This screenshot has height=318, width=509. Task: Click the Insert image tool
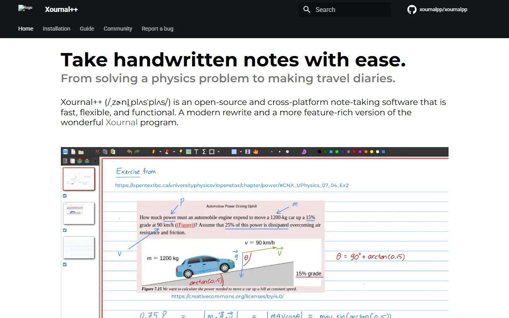point(188,152)
